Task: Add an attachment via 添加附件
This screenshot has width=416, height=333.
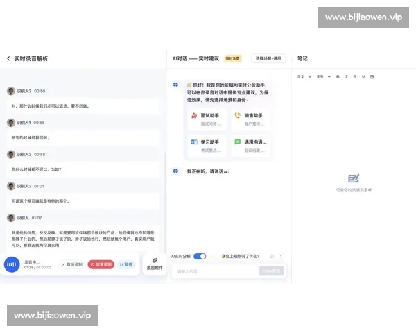Action: [x=155, y=264]
